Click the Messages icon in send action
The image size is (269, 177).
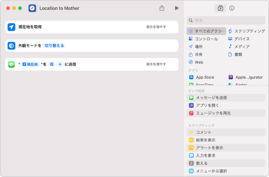11,64
